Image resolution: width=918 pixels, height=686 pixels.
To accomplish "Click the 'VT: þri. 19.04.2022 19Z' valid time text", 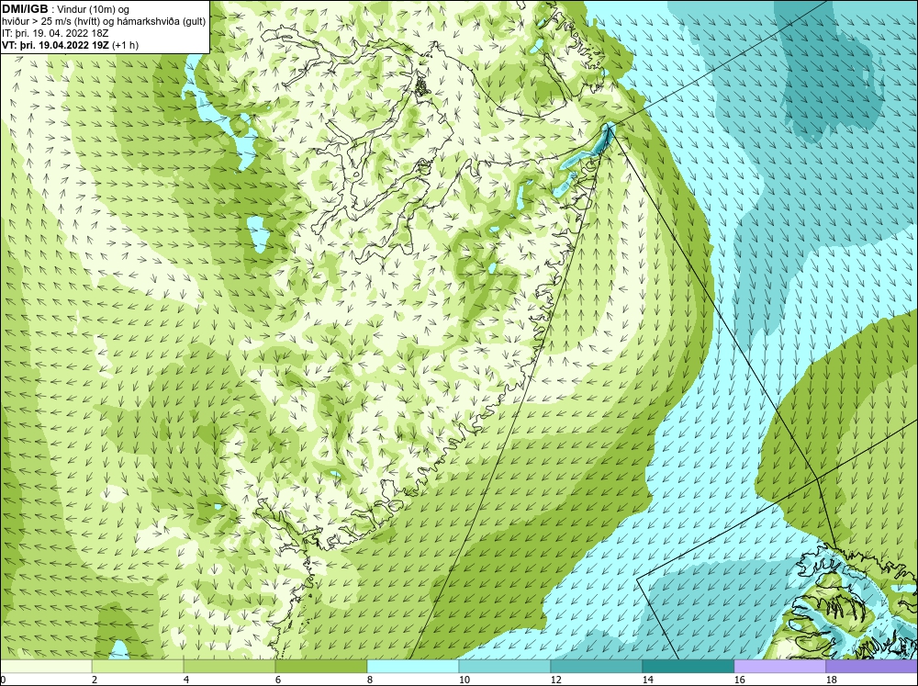I will point(55,45).
